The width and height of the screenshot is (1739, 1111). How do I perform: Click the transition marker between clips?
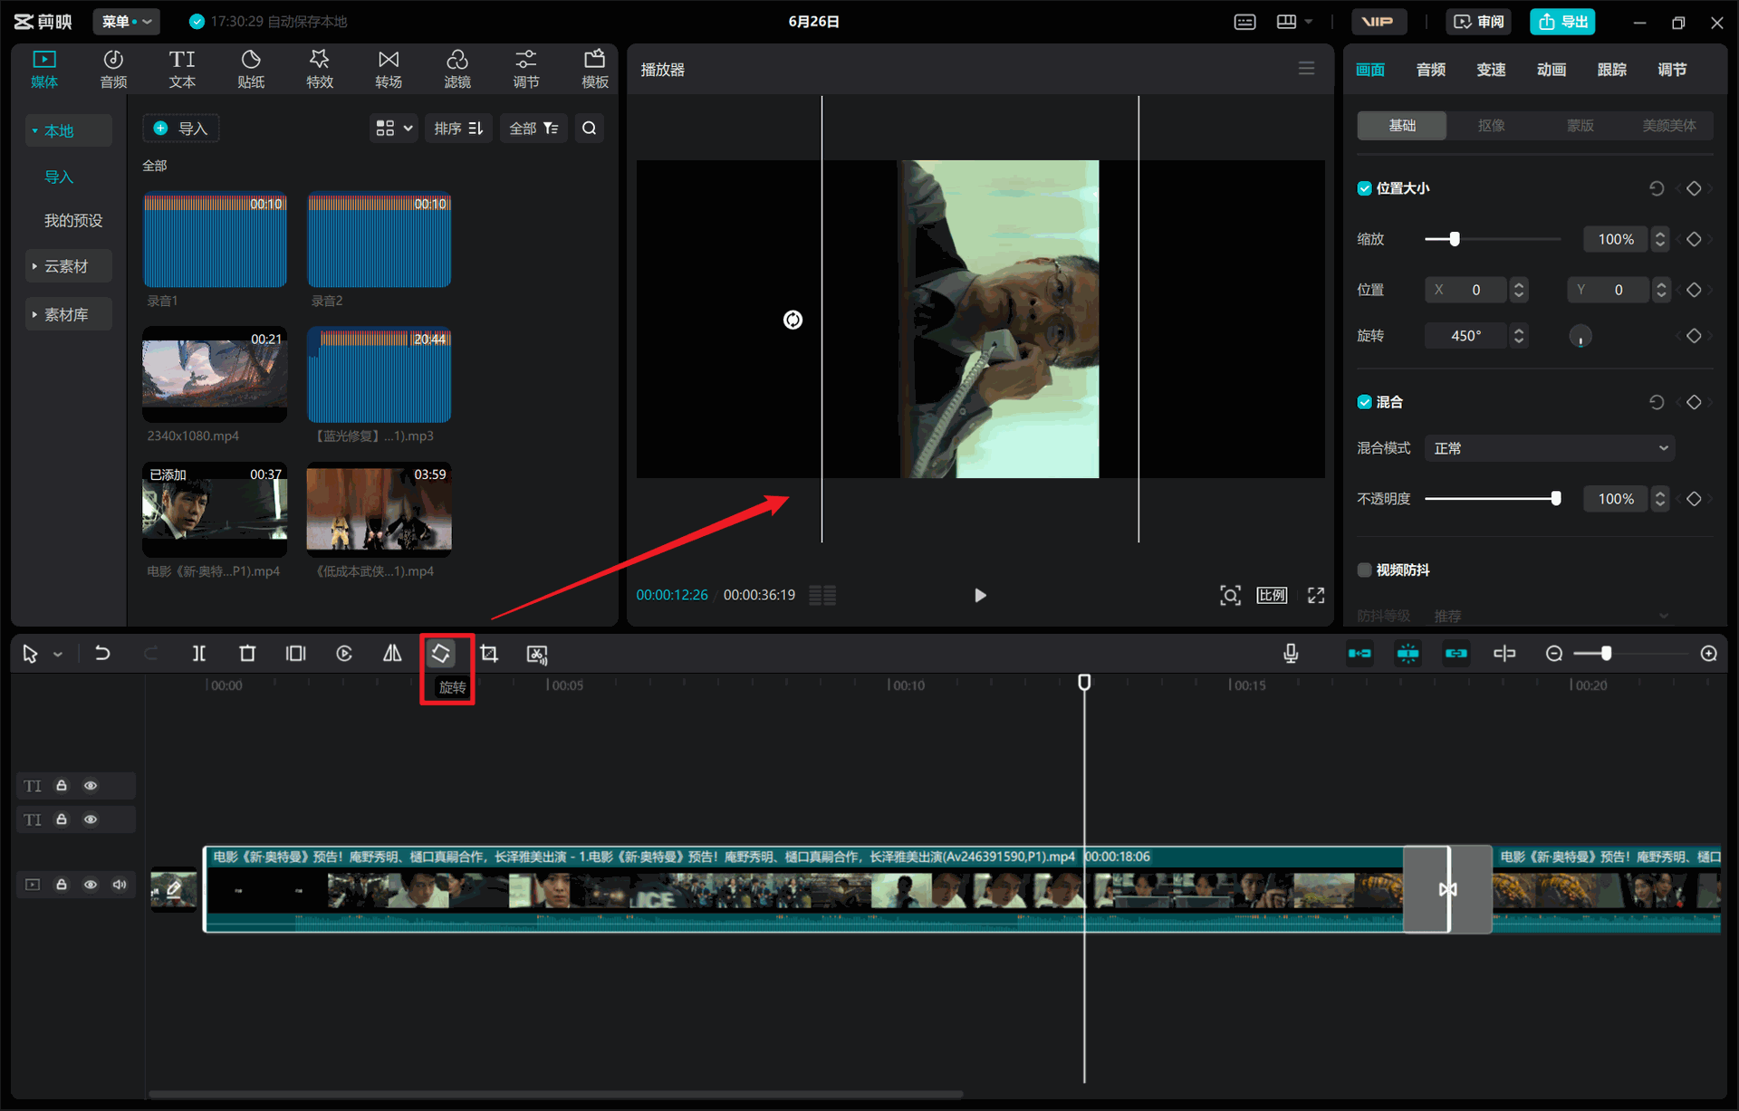[1447, 889]
